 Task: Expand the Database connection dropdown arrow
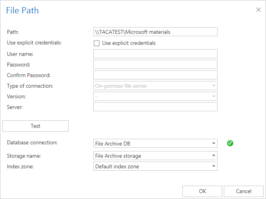point(214,144)
